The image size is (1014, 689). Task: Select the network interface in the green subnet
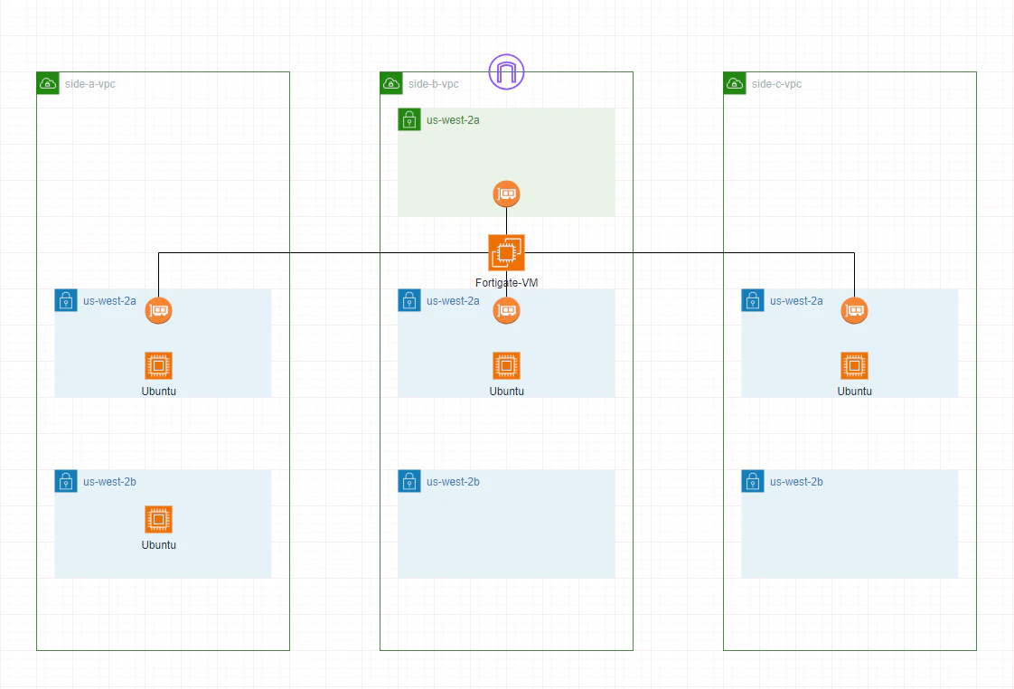coord(506,194)
